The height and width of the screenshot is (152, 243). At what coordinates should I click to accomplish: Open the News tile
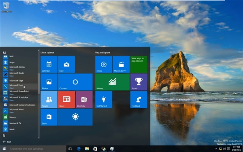66,100
